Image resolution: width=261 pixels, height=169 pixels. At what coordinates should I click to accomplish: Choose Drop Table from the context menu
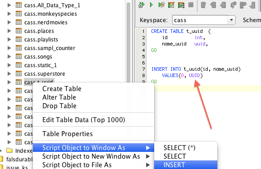tap(93, 106)
